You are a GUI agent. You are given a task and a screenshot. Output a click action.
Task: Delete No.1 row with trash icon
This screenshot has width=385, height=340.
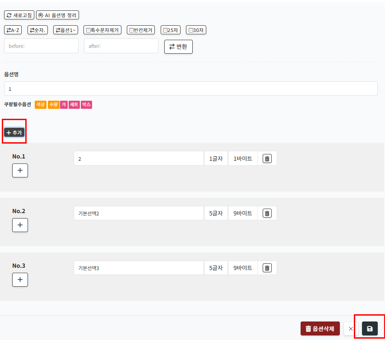[x=267, y=158]
